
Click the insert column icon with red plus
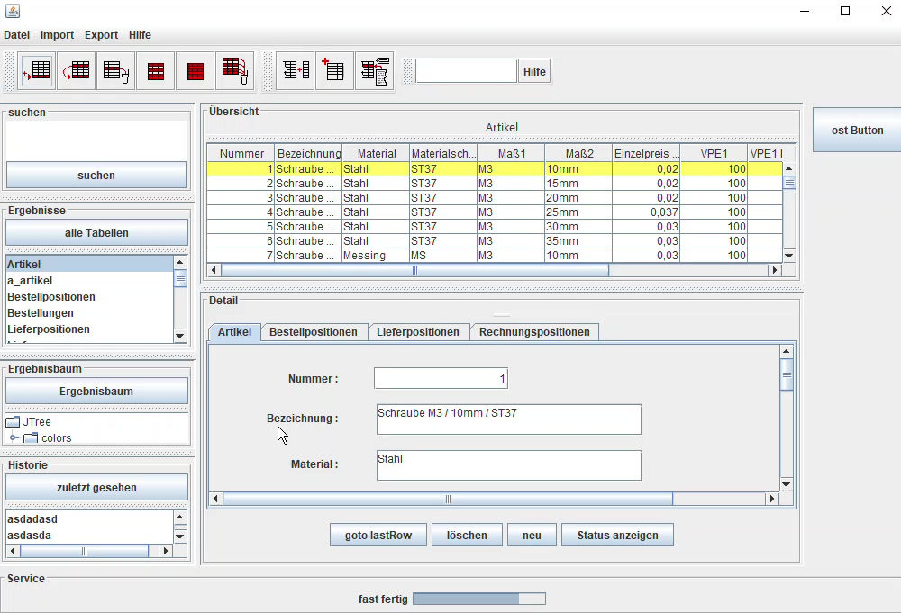click(296, 71)
